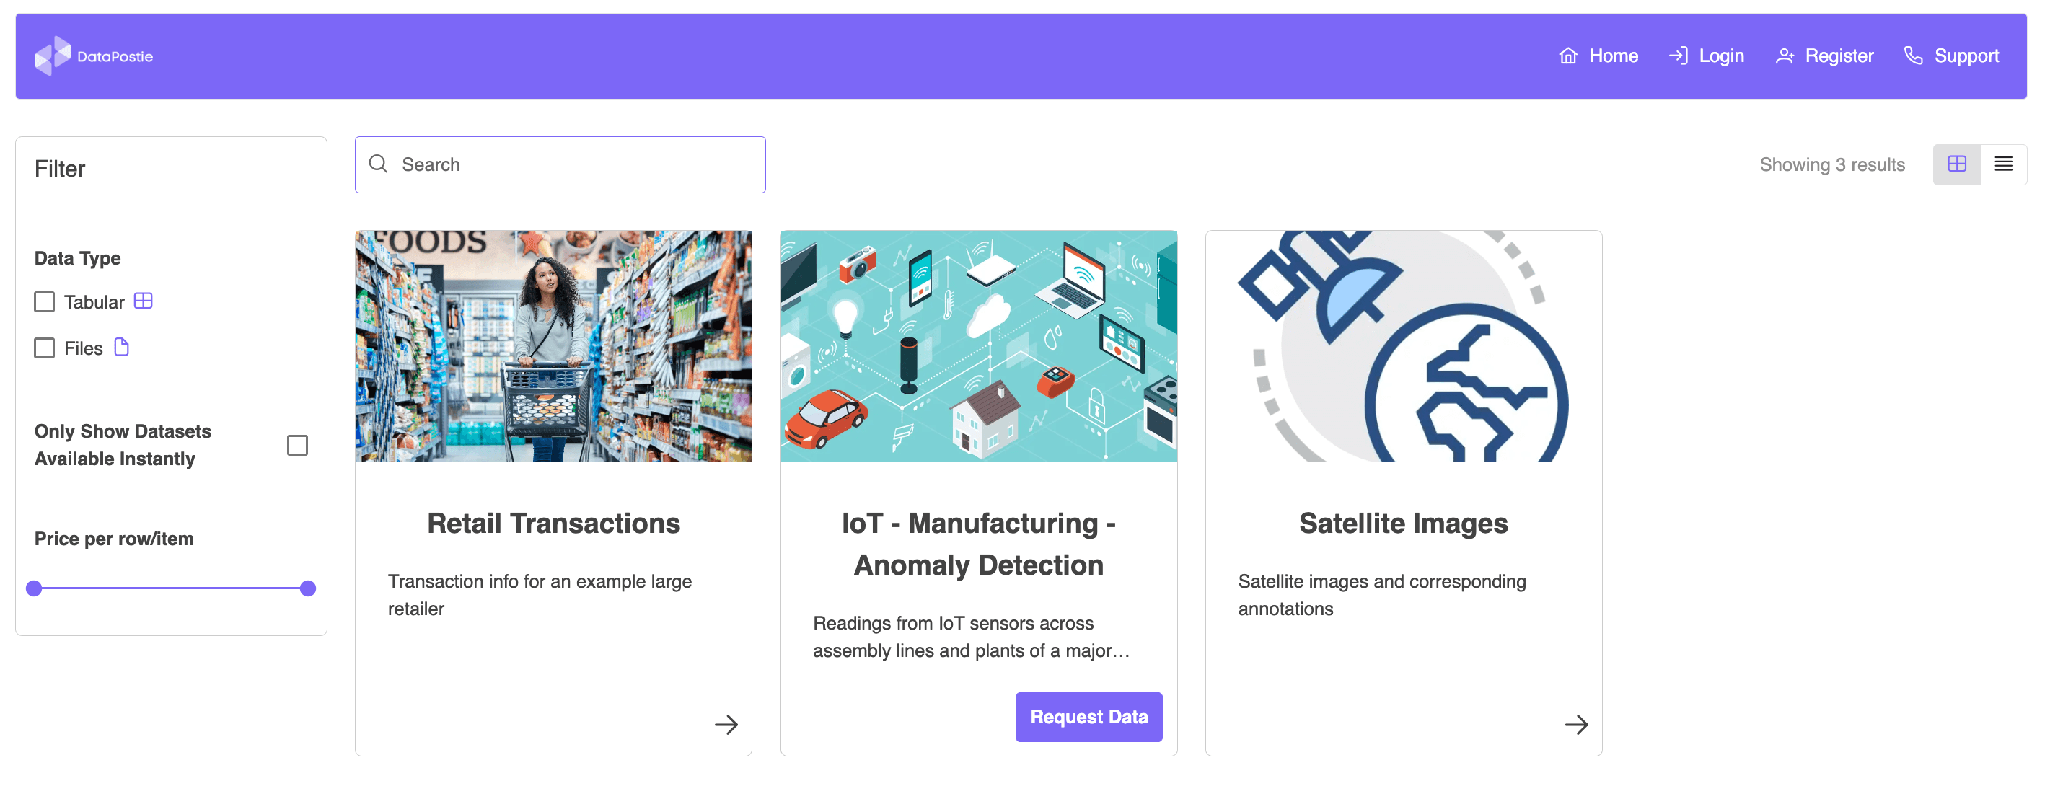Screen dimensions: 2050x799
Task: Click the Register person icon
Action: [x=1785, y=55]
